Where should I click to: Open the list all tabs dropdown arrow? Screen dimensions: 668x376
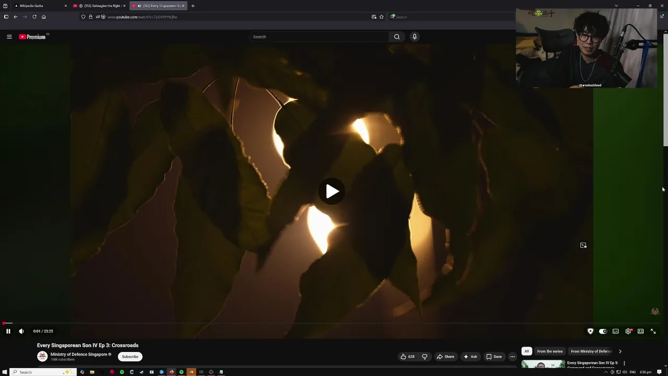[616, 6]
